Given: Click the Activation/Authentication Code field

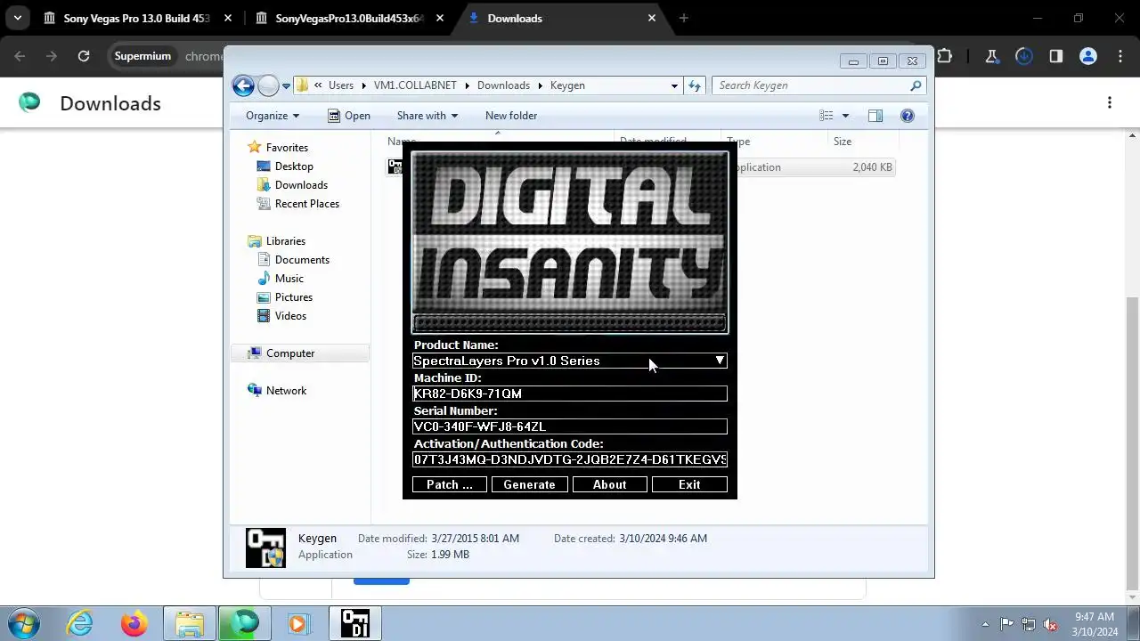Looking at the screenshot, I should click(x=570, y=459).
